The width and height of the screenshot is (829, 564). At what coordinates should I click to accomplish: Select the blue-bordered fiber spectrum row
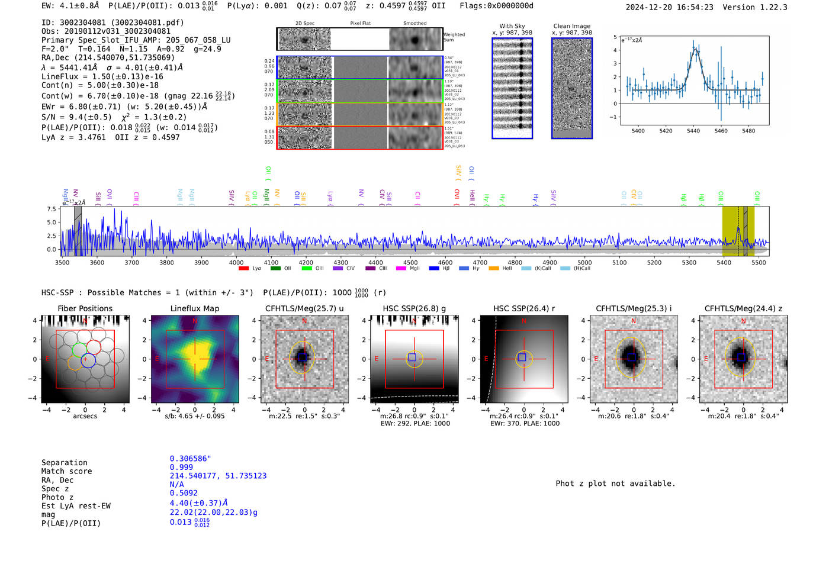[360, 67]
